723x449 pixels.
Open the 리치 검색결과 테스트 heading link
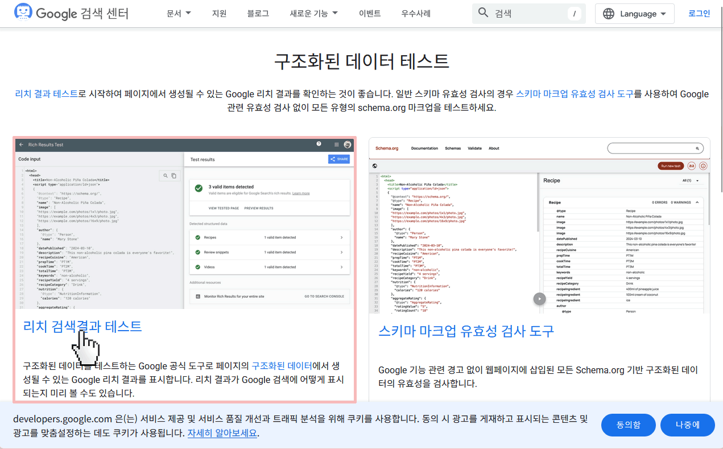click(82, 326)
